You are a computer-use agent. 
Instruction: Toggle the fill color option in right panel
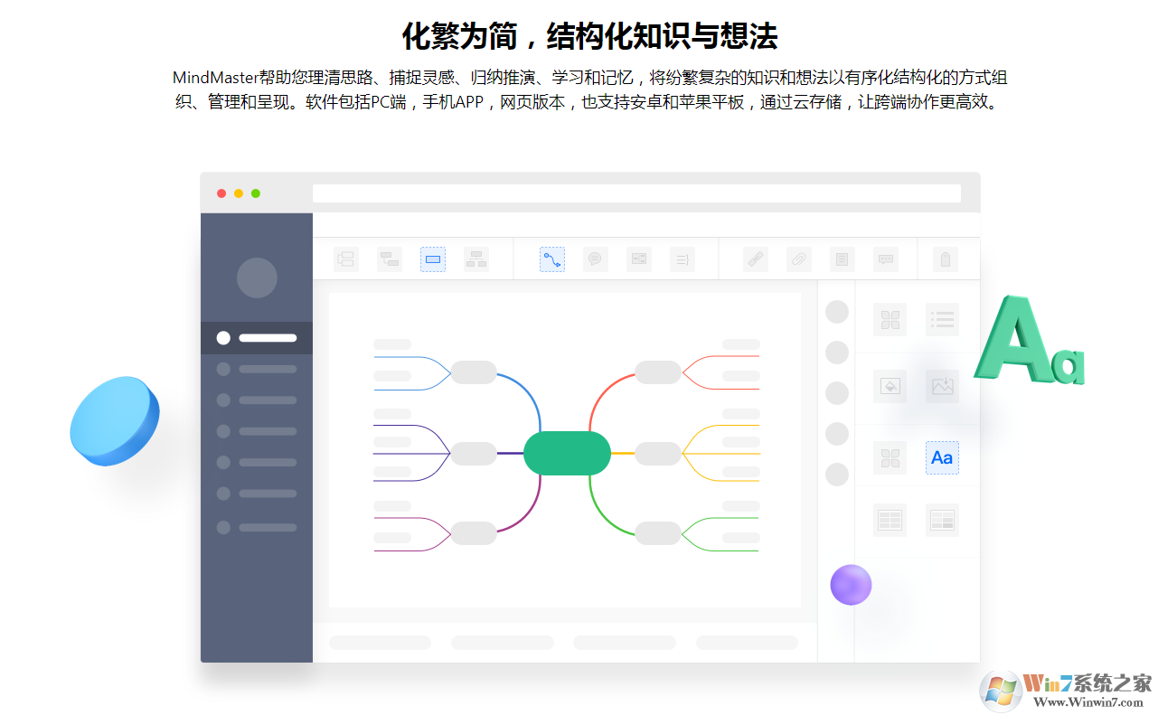890,386
